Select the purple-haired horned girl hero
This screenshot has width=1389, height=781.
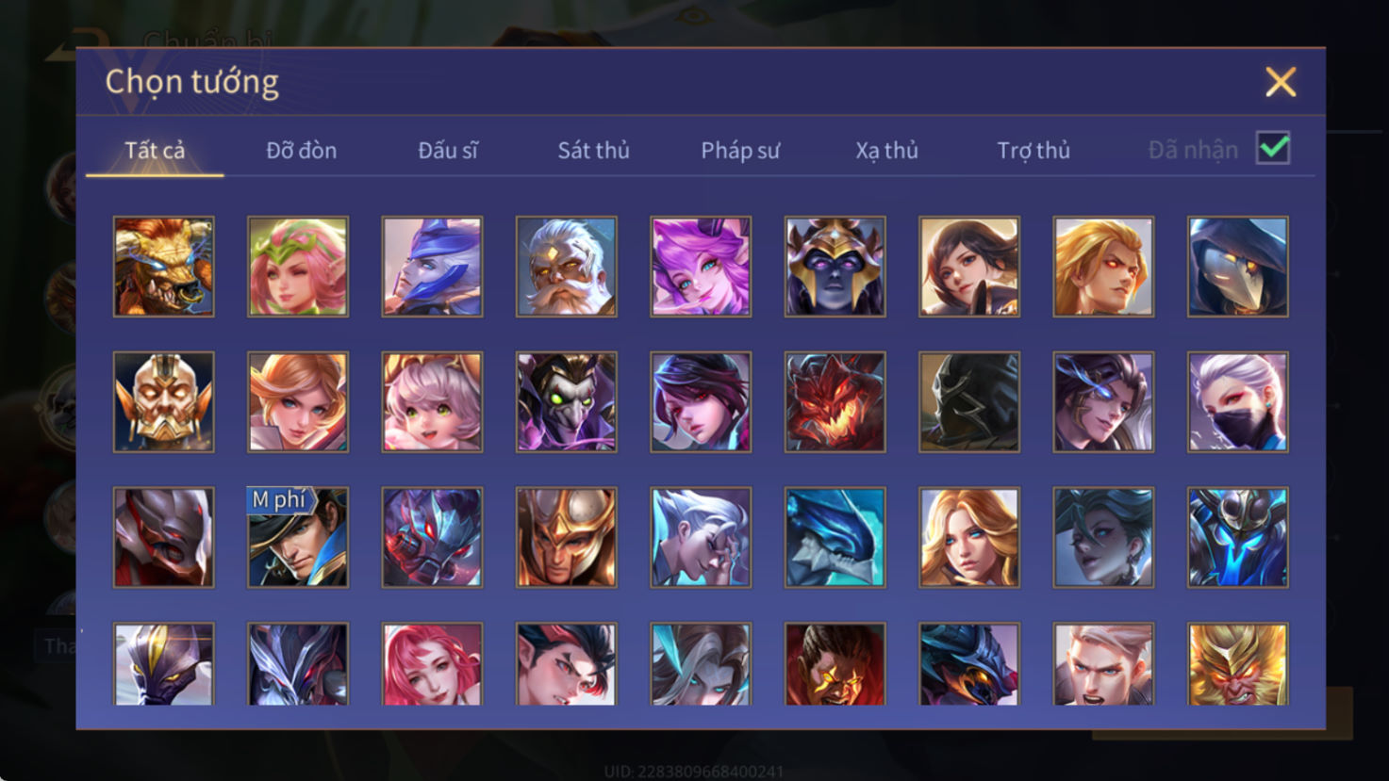click(701, 267)
